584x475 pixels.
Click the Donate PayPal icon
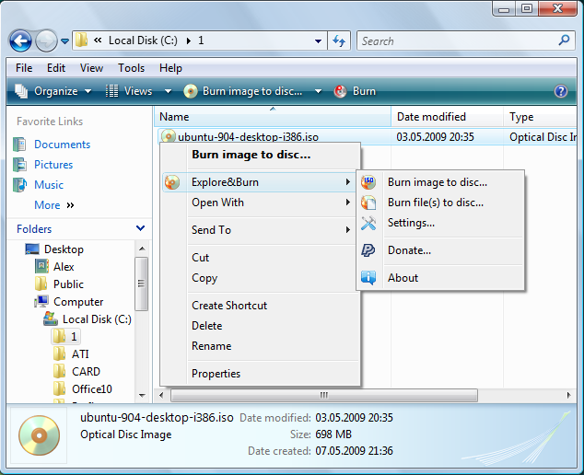[x=368, y=250]
